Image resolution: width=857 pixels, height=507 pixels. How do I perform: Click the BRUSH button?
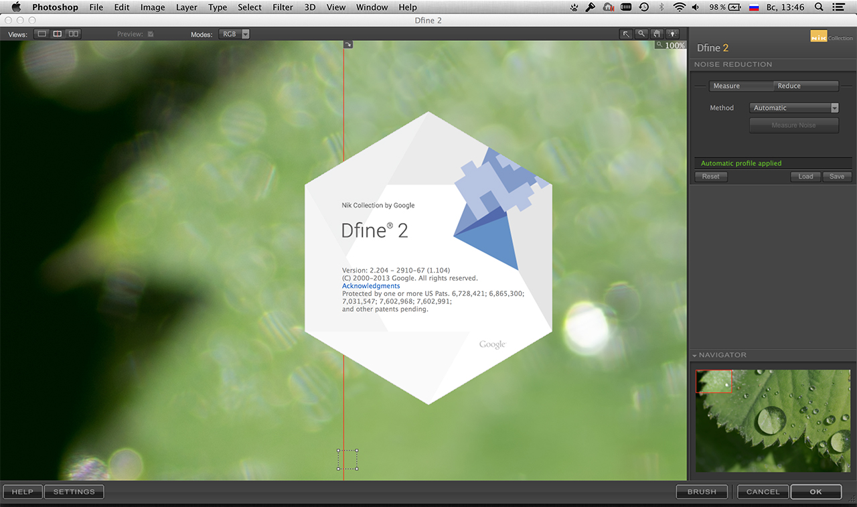pyautogui.click(x=702, y=492)
